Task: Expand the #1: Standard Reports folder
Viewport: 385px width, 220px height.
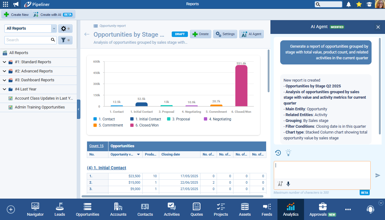Action: [5, 62]
